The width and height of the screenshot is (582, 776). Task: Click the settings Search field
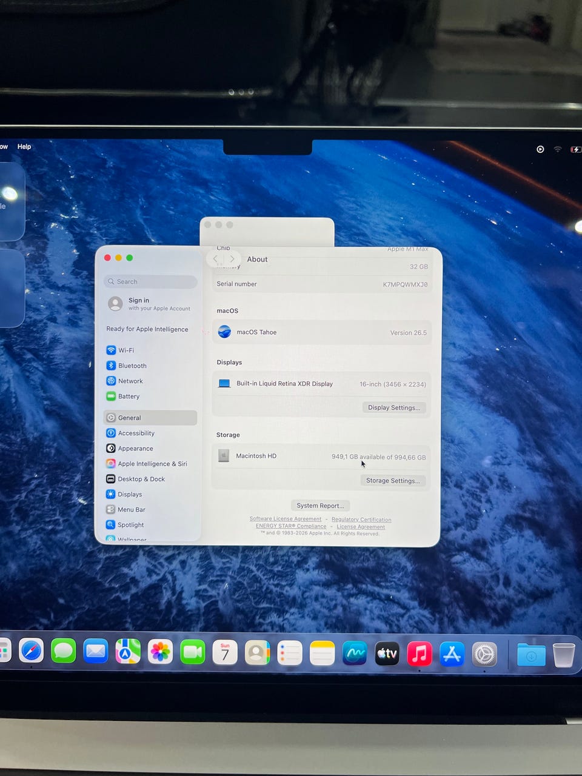coord(150,282)
